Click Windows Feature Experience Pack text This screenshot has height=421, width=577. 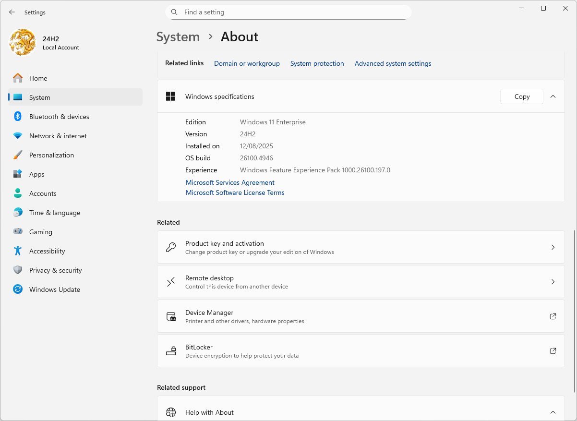point(315,170)
